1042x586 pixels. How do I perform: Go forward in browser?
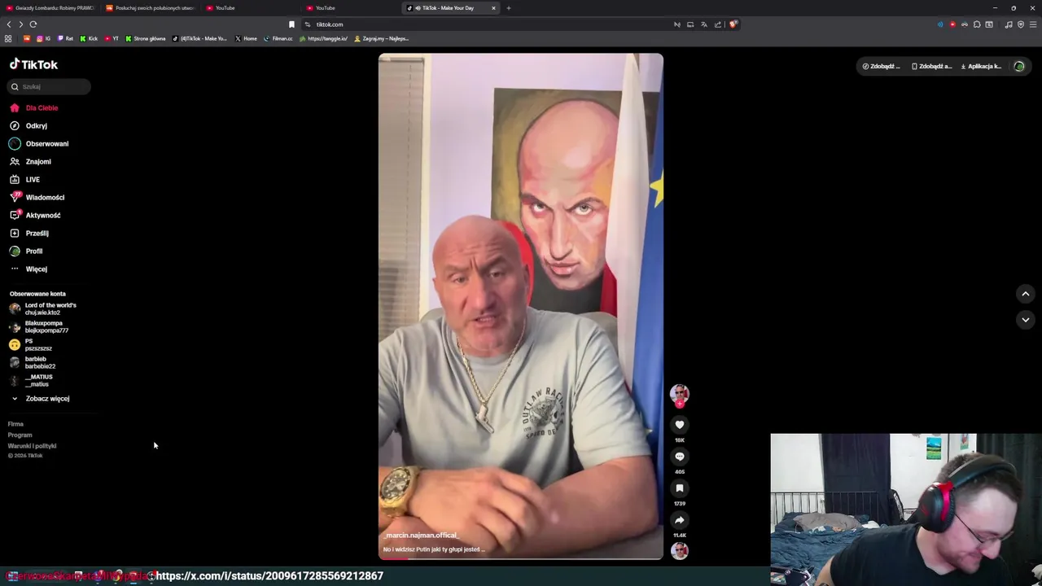click(x=21, y=24)
